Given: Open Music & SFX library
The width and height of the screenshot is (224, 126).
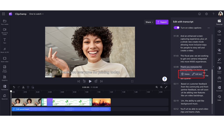Looking at the screenshot, I should (x=4, y=50).
